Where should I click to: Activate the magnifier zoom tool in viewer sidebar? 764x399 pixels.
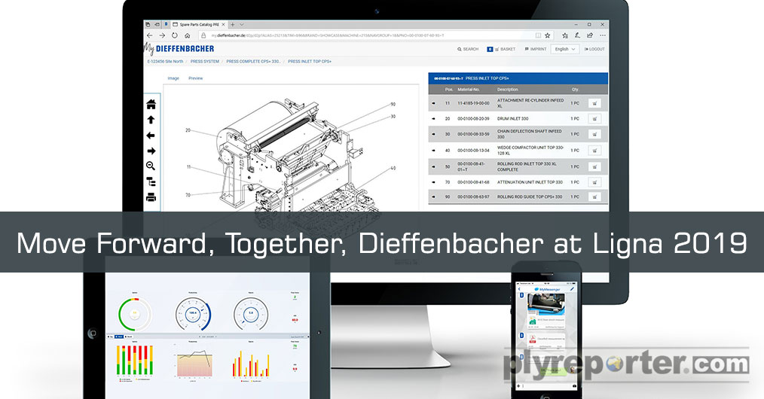coord(151,166)
